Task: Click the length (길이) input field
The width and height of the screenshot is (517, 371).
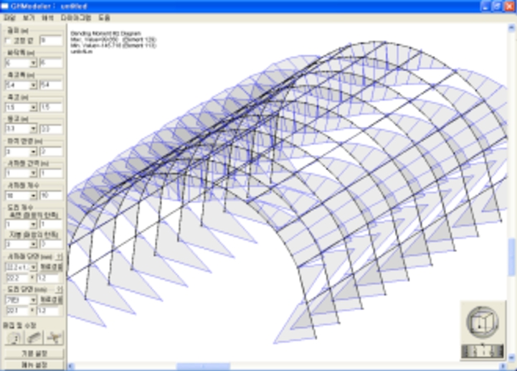Action: coord(51,40)
